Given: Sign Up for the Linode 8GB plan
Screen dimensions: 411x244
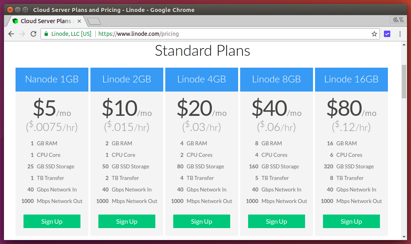Looking at the screenshot, I should pos(276,221).
